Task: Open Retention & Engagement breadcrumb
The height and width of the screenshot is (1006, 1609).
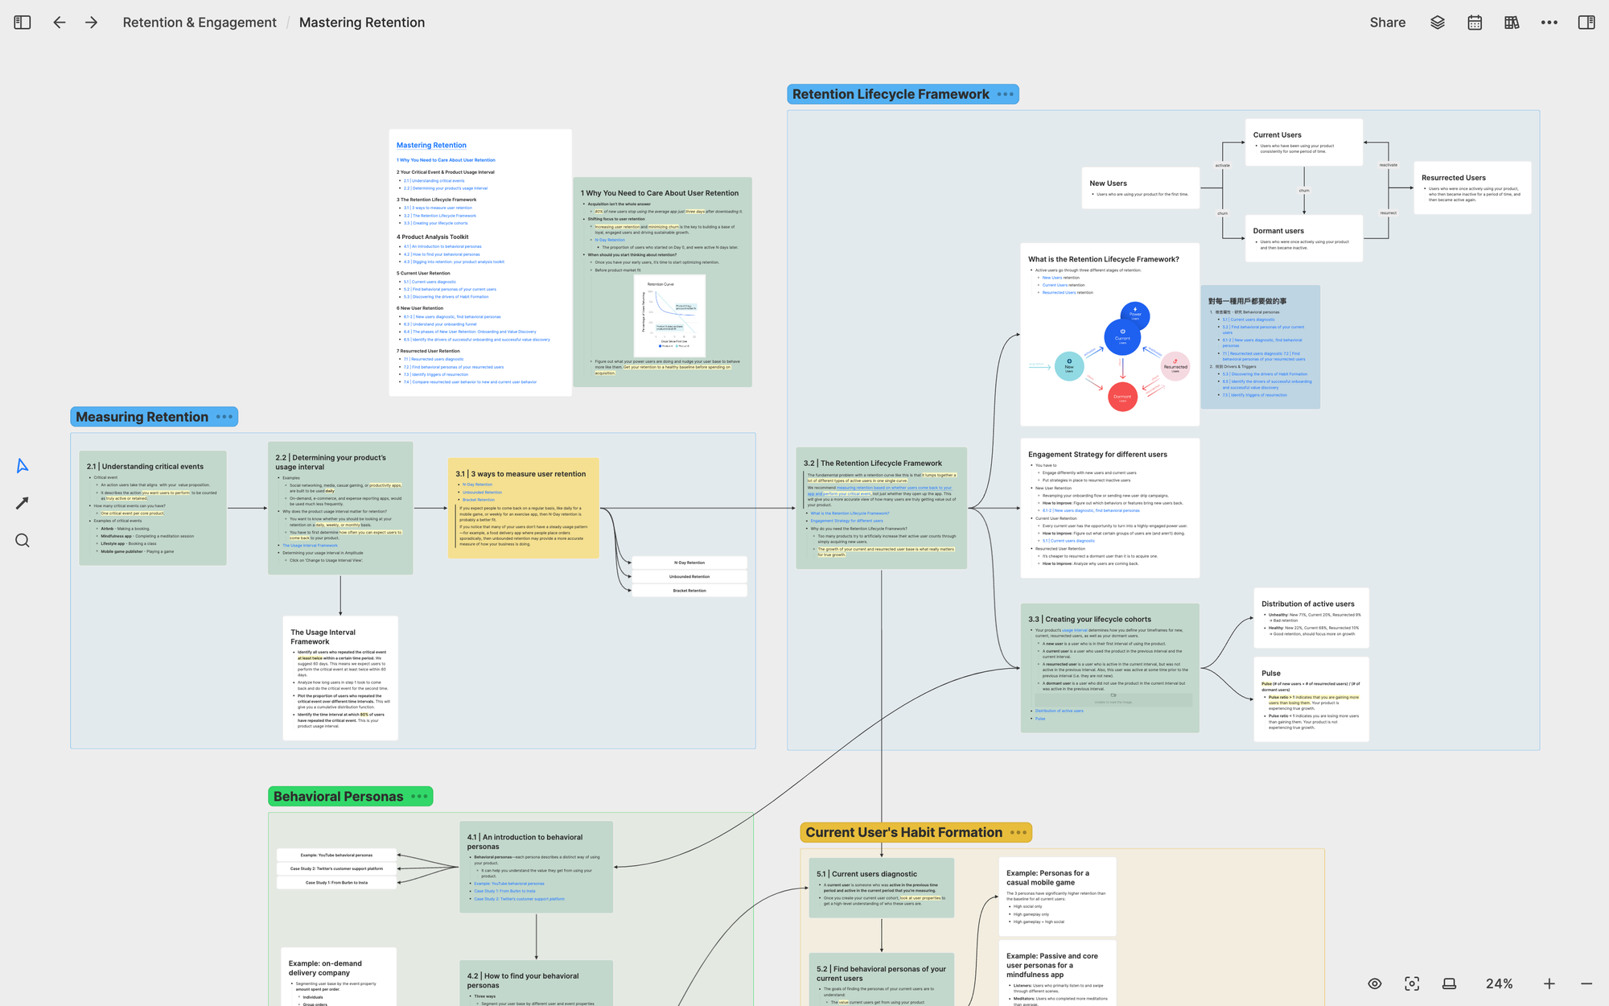Action: [199, 23]
